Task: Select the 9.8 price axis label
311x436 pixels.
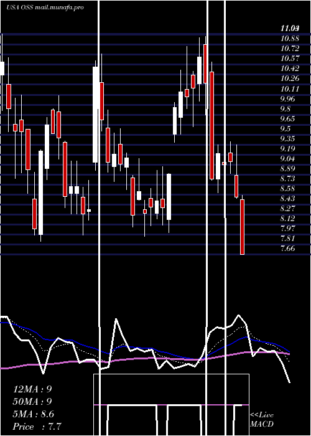Action: 285,109
